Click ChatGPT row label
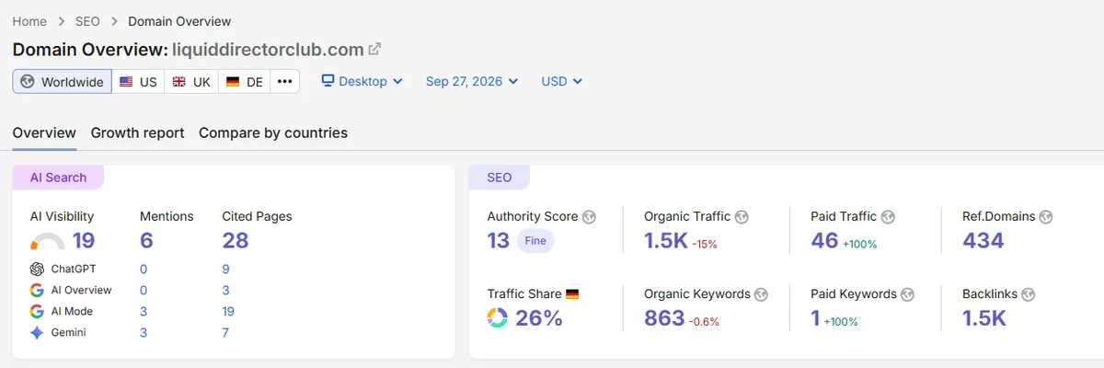 click(x=75, y=270)
